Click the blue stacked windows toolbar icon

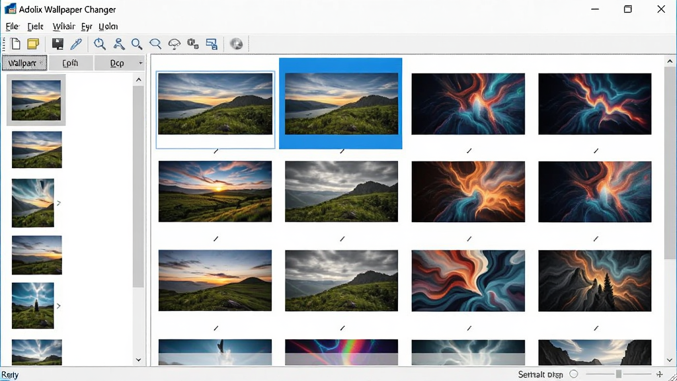[212, 44]
